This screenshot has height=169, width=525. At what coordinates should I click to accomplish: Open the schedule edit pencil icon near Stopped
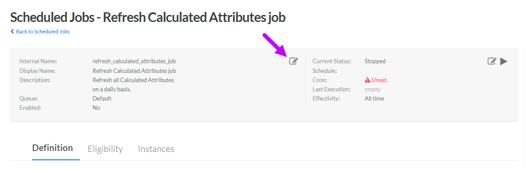[x=492, y=61]
